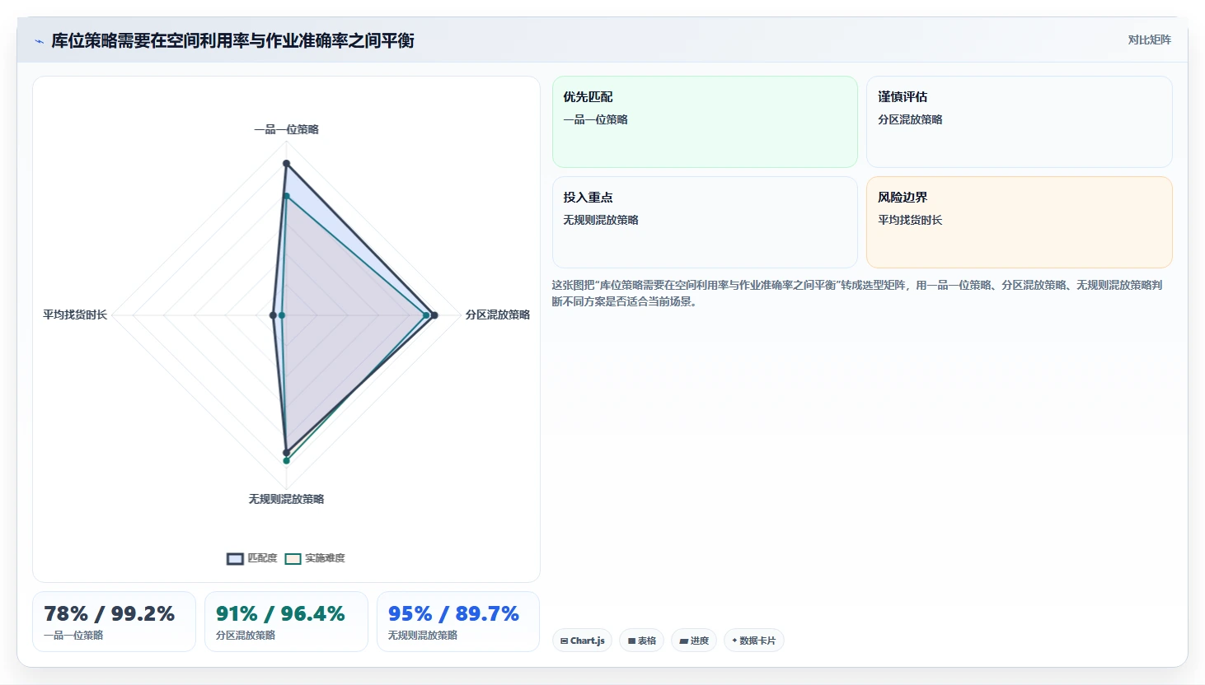The height and width of the screenshot is (685, 1205).
Task: Click 无规则混放策略 text in 投入重点 card
Action: (x=601, y=220)
